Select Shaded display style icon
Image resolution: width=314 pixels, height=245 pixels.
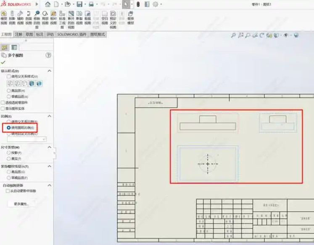(39, 83)
